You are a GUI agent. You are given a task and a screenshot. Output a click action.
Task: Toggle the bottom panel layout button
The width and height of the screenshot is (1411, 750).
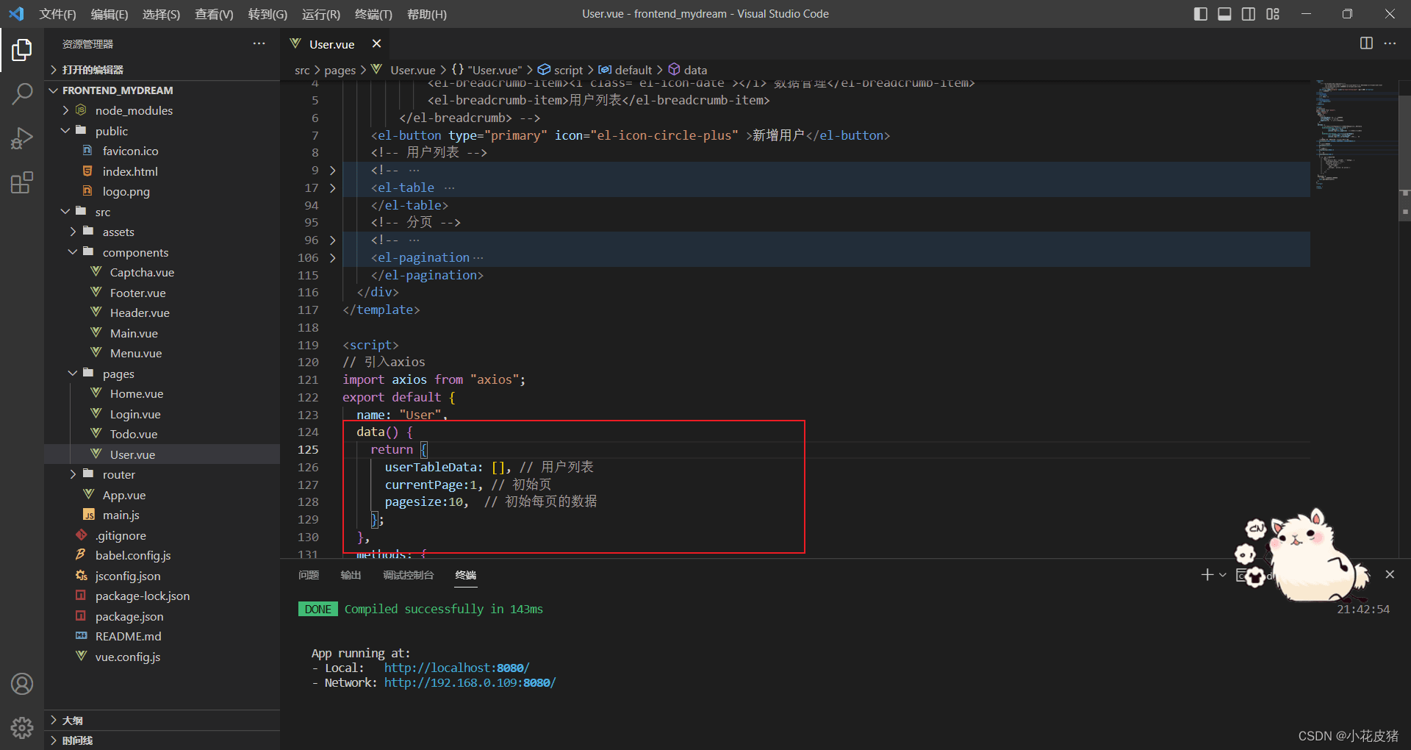coord(1224,14)
